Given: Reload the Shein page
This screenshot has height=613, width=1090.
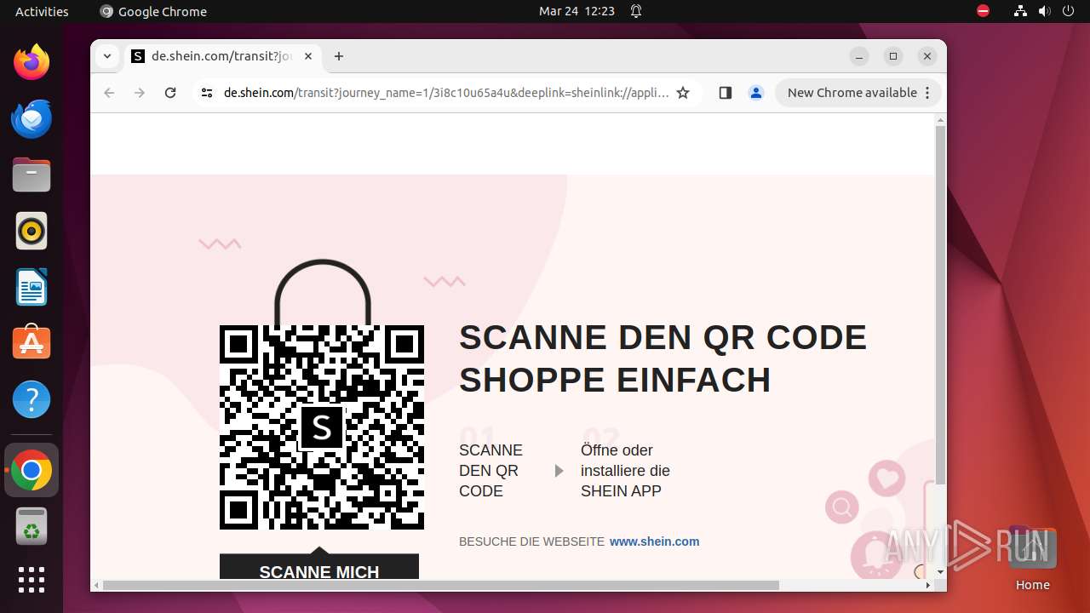Looking at the screenshot, I should (x=170, y=93).
